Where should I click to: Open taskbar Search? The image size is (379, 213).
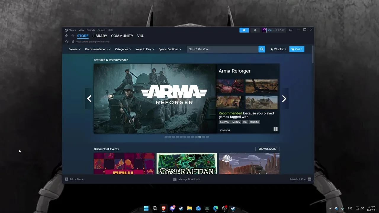155,208
